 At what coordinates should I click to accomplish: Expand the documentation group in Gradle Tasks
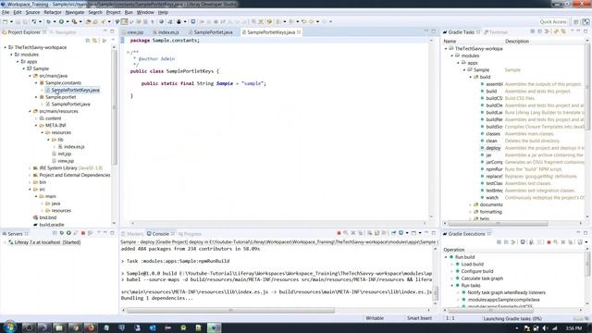pos(471,204)
